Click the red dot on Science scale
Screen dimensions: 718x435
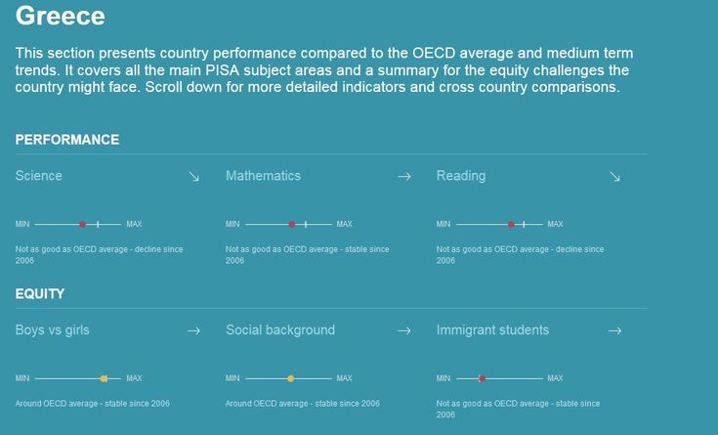pyautogui.click(x=82, y=224)
